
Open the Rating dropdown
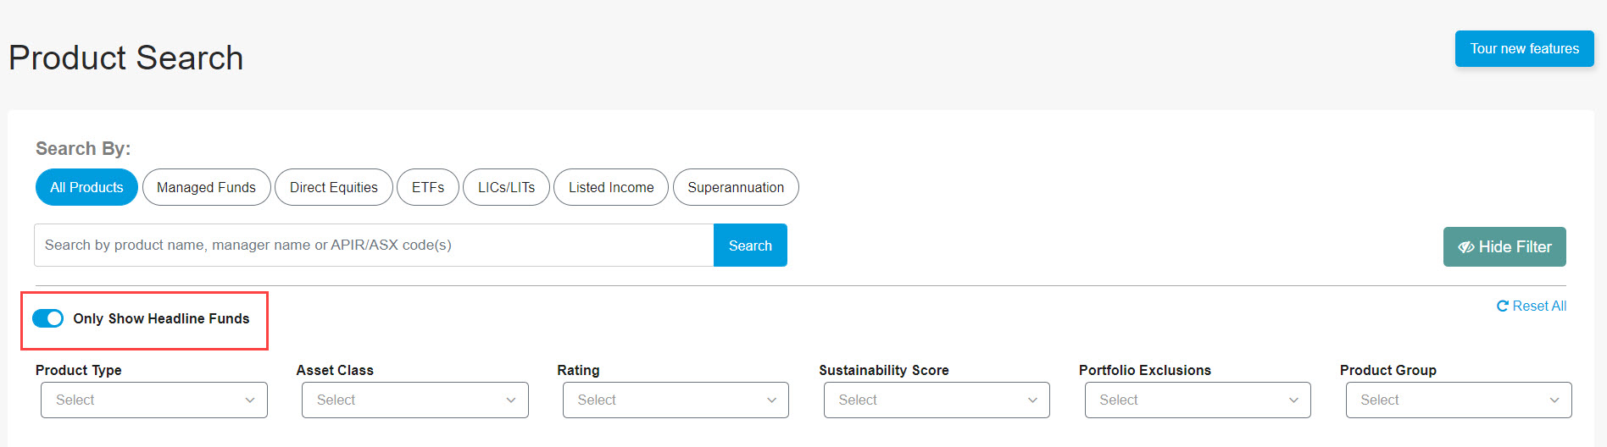coord(676,400)
